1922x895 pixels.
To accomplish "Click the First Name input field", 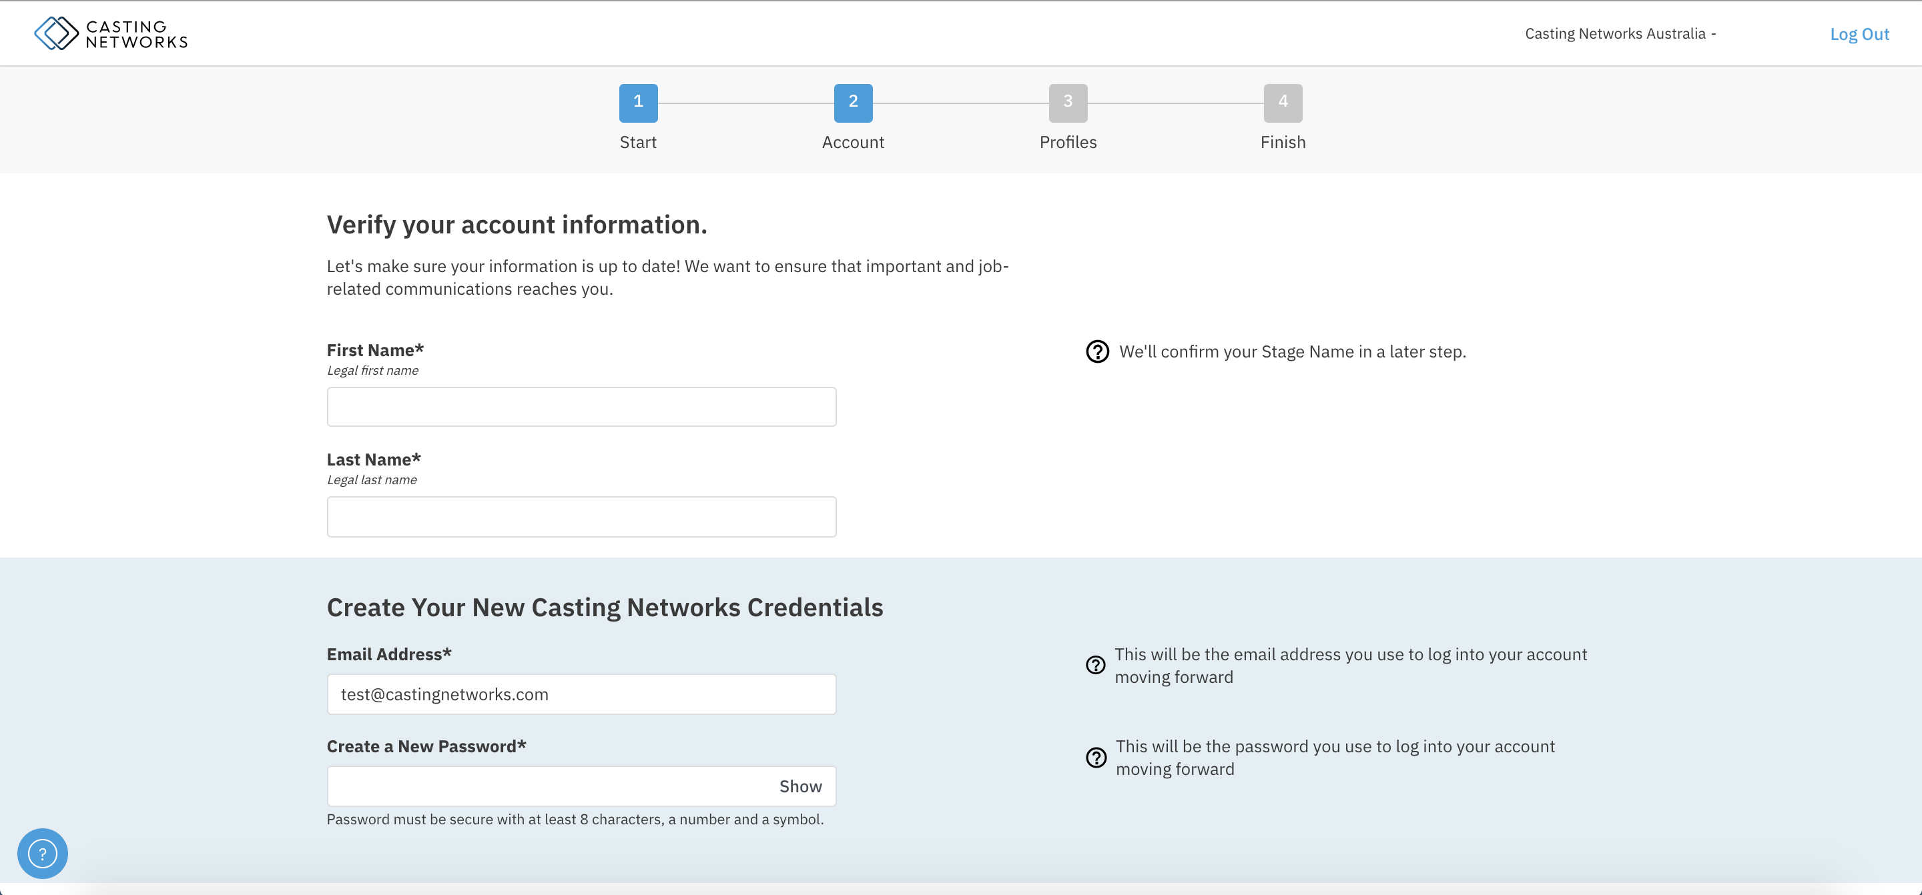I will tap(581, 406).
